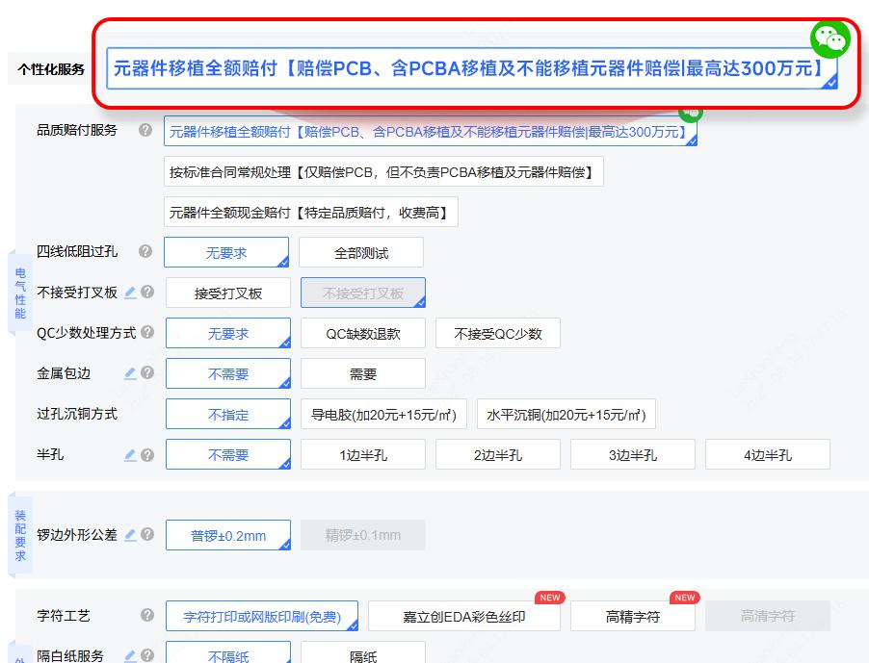Open help icon beside 品质赔付服务

pyautogui.click(x=145, y=130)
